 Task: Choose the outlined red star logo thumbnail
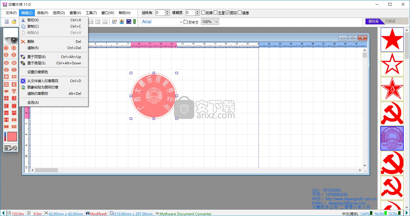(x=392, y=64)
